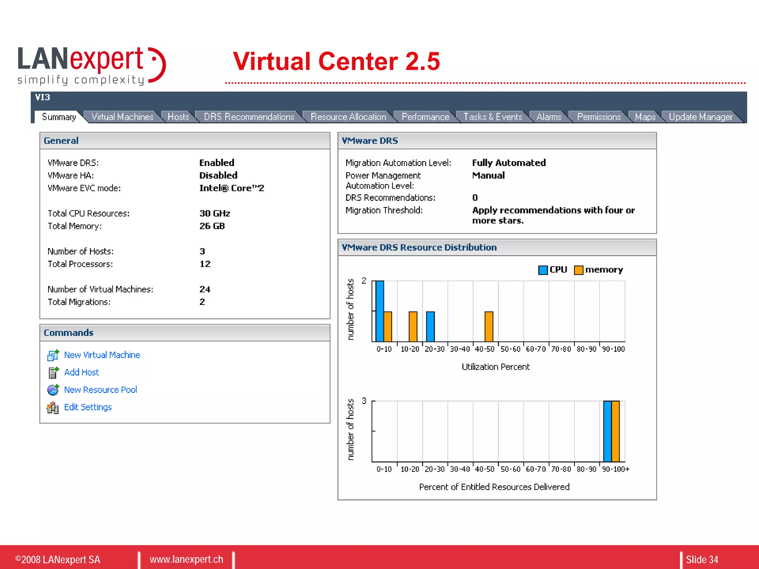759x569 pixels.
Task: Click the 'Fully Automated' migration level value
Action: point(509,163)
